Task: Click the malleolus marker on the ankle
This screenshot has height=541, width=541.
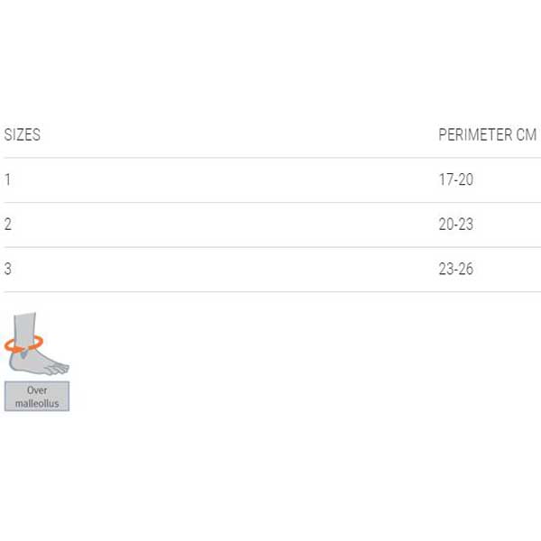Action: (24, 353)
